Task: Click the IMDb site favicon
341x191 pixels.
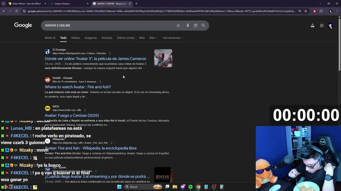Action: 47,108
